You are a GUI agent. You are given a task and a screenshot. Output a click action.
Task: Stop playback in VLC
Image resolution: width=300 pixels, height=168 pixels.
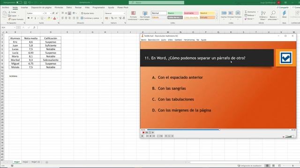[150, 136]
